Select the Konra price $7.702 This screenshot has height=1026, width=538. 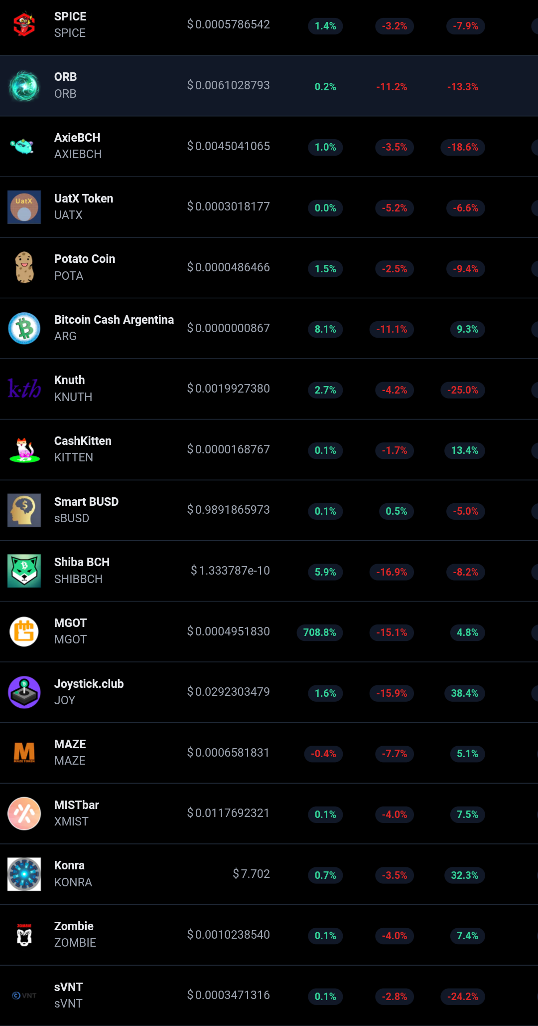point(251,874)
